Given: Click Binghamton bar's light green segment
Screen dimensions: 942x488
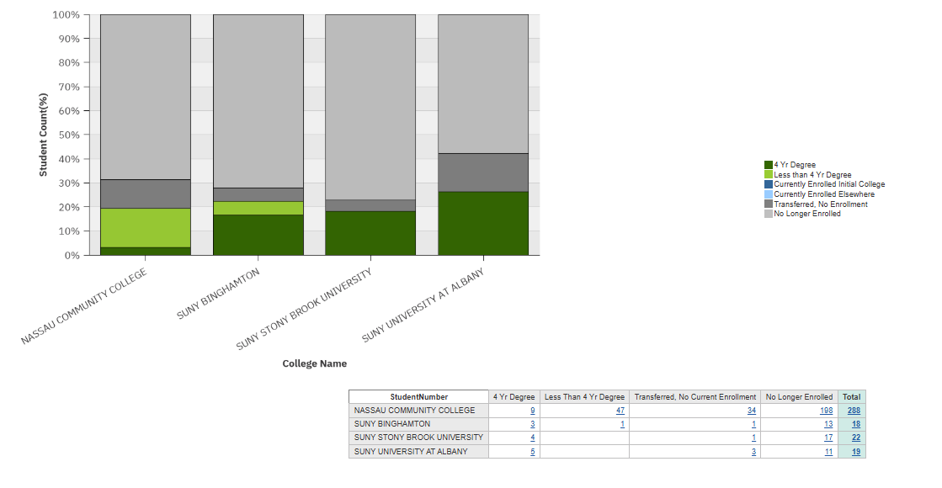Looking at the screenshot, I should click(x=258, y=209).
